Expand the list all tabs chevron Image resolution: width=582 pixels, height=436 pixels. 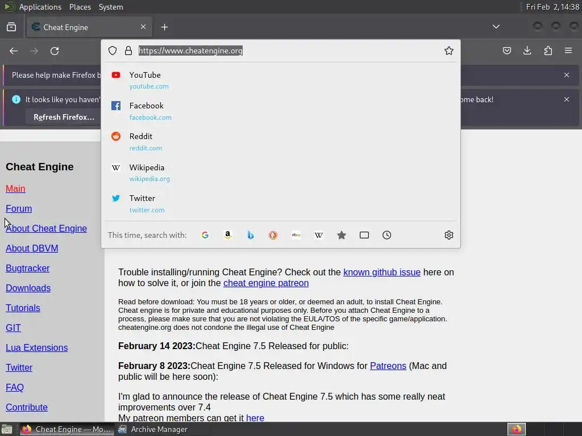(496, 27)
